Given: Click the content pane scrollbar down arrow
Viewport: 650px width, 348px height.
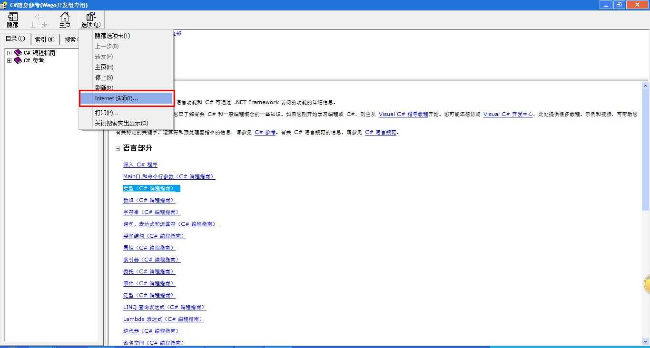Looking at the screenshot, I should (x=646, y=341).
